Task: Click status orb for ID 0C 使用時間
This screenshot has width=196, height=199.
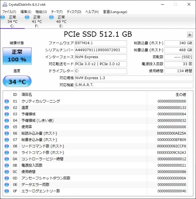Action: pos(7,172)
